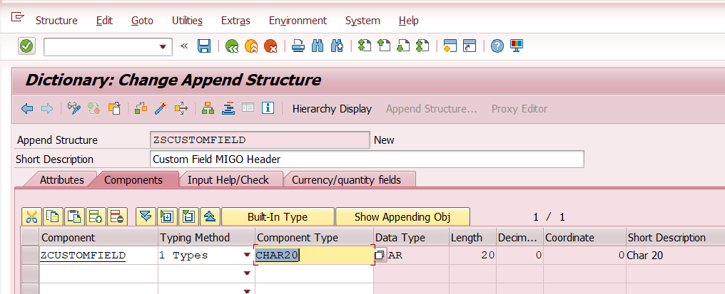Go to First Page icon
Viewport: 725px width, 294px height.
point(365,46)
